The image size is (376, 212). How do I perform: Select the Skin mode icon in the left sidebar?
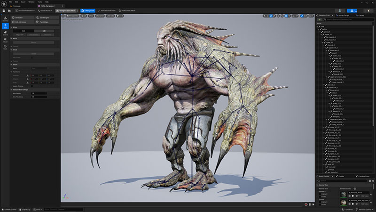tap(5, 26)
